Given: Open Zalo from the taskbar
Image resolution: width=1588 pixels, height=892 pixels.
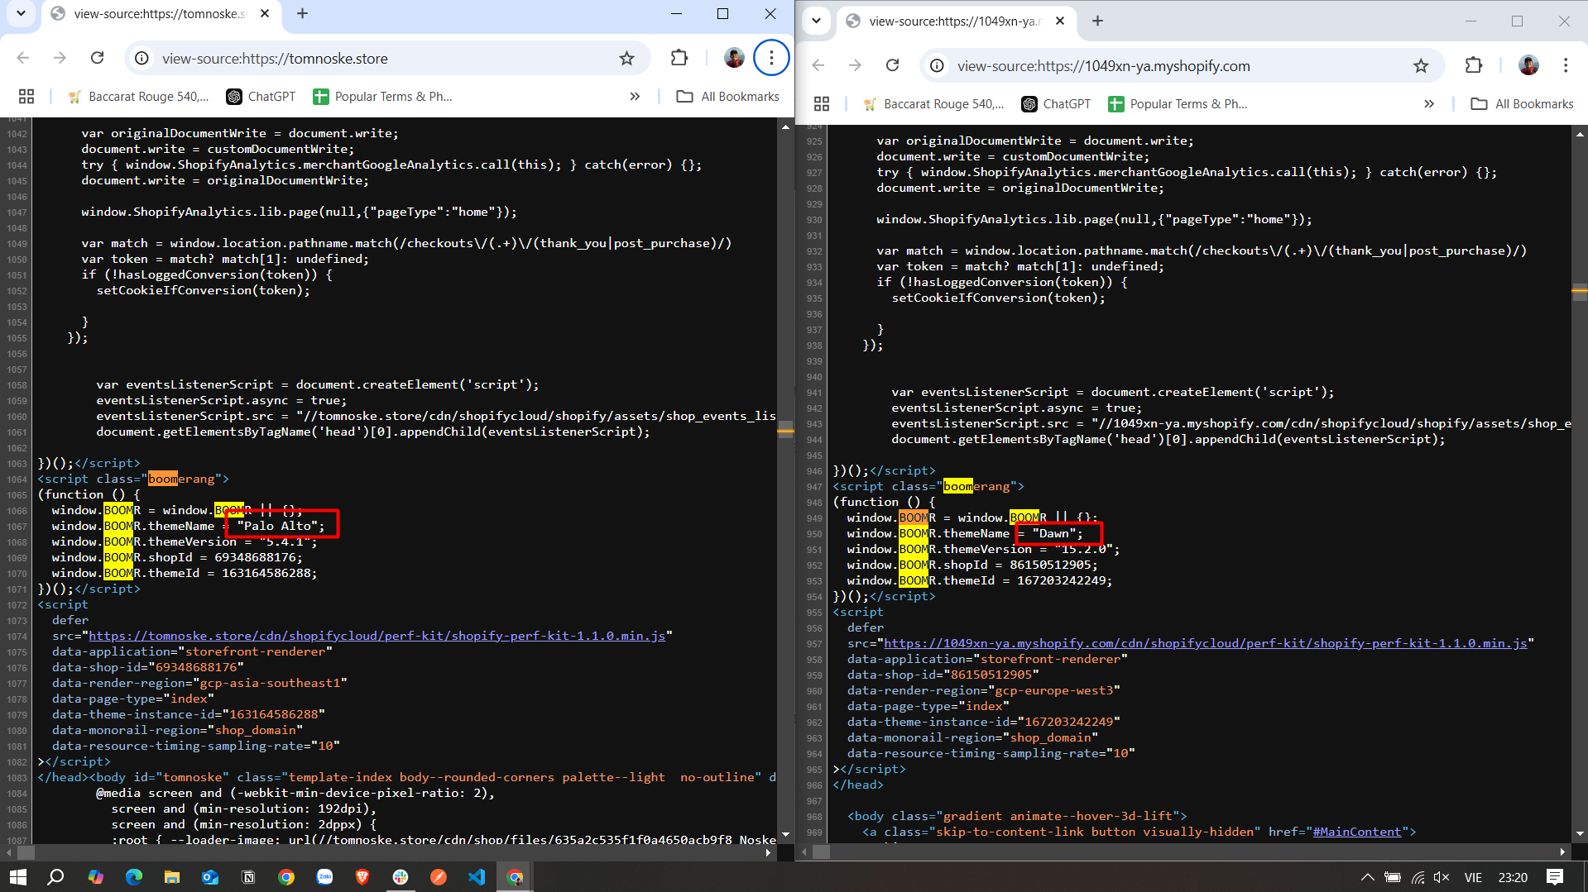Looking at the screenshot, I should tap(324, 877).
